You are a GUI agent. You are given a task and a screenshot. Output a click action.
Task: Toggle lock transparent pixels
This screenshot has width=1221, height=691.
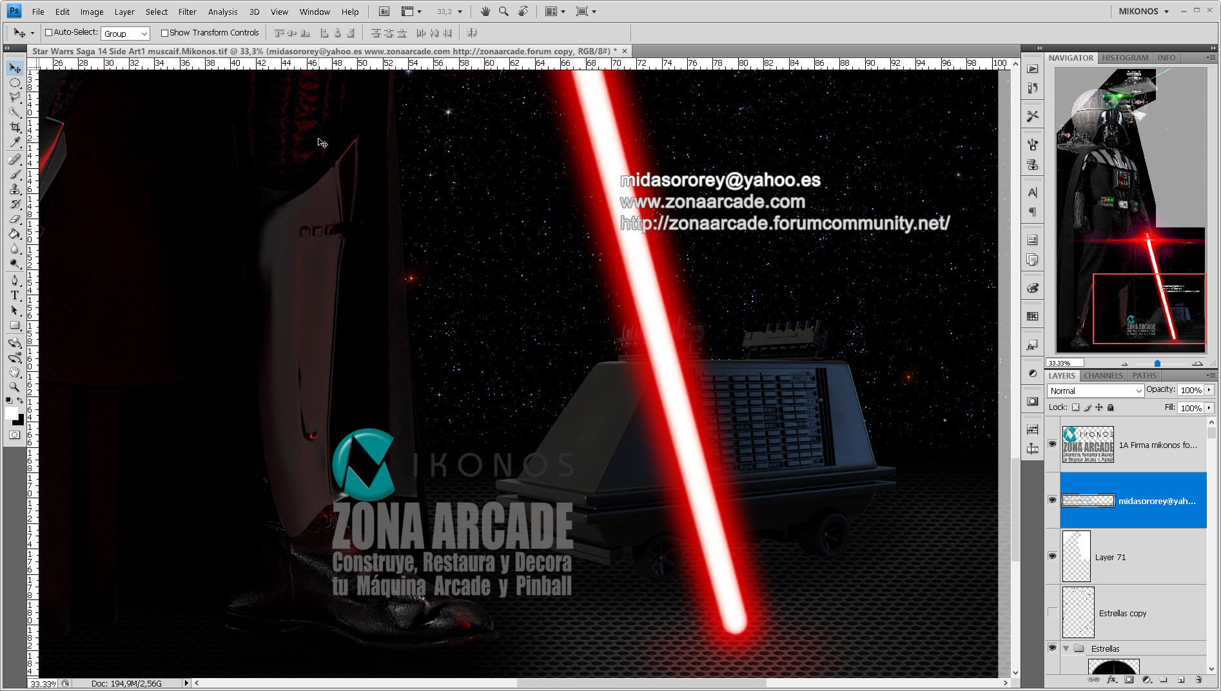tap(1075, 407)
